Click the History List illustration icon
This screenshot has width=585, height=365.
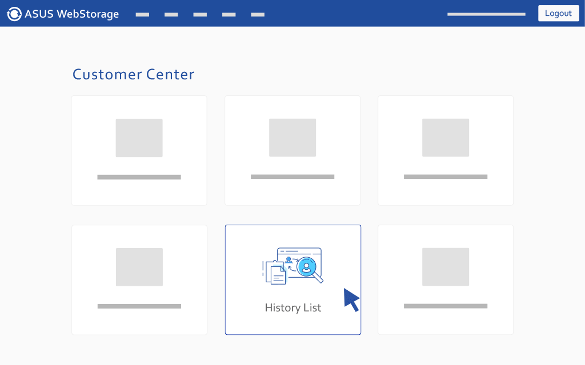[293, 266]
